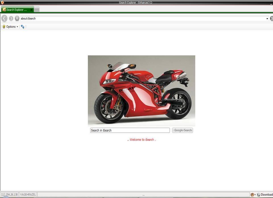This screenshot has height=198, width=273.
Task: Click the favicon on the iSearch Explorer tab
Action: 4,10
